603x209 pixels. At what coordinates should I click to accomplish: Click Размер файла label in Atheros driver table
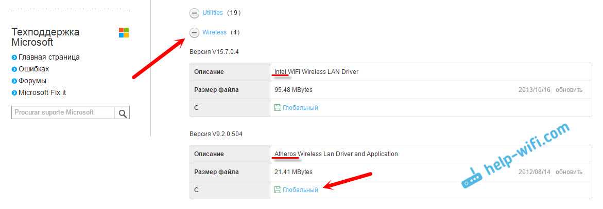(216, 172)
